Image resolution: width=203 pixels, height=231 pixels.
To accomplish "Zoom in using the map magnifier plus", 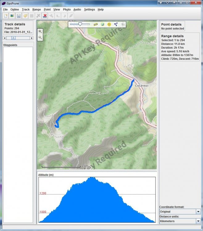I will pos(40,31).
